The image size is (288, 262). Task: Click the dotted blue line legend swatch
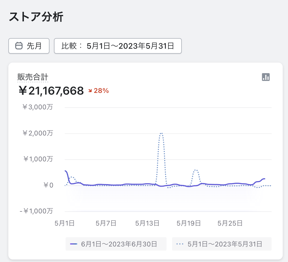(x=180, y=244)
